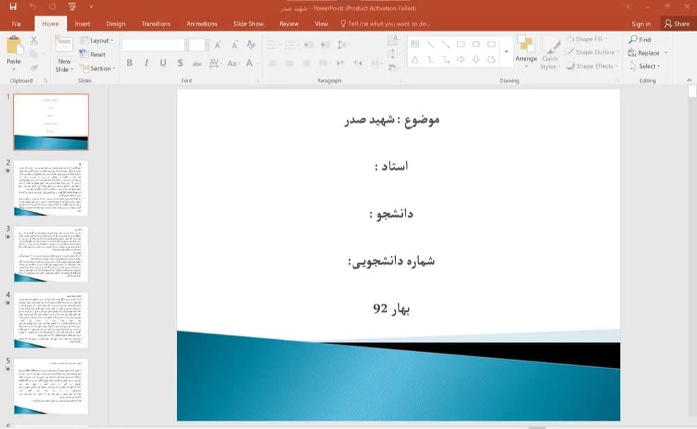Click Increase Font Size icon
697x429 pixels.
tap(217, 45)
